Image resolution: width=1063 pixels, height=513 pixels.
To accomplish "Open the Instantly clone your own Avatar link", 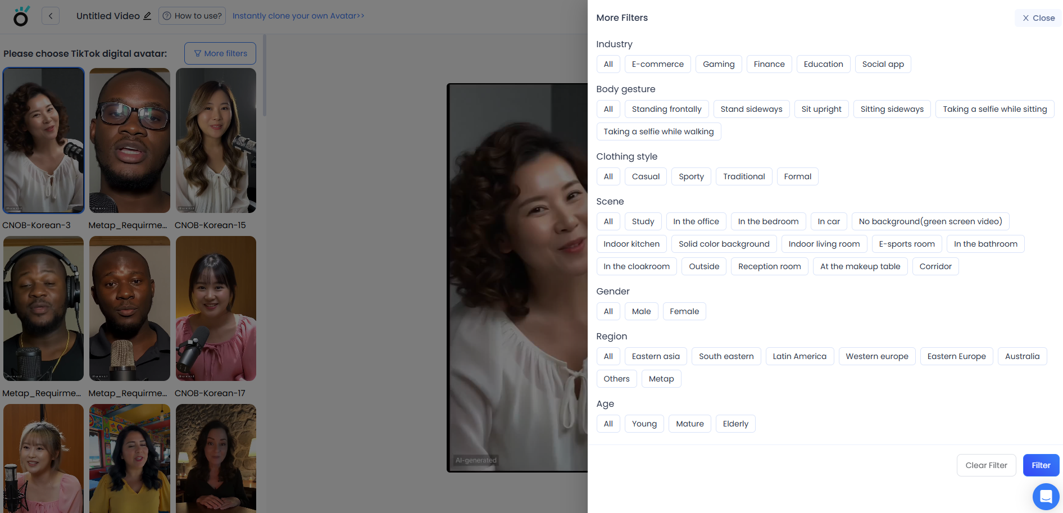I will [x=298, y=16].
